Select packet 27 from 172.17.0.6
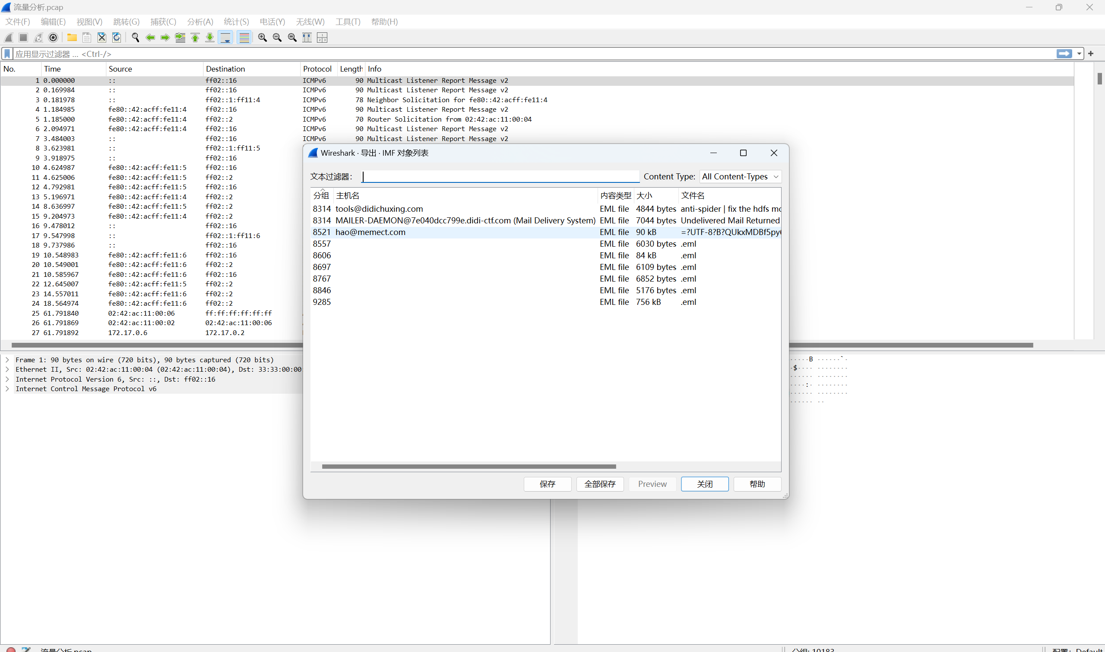 pos(152,332)
